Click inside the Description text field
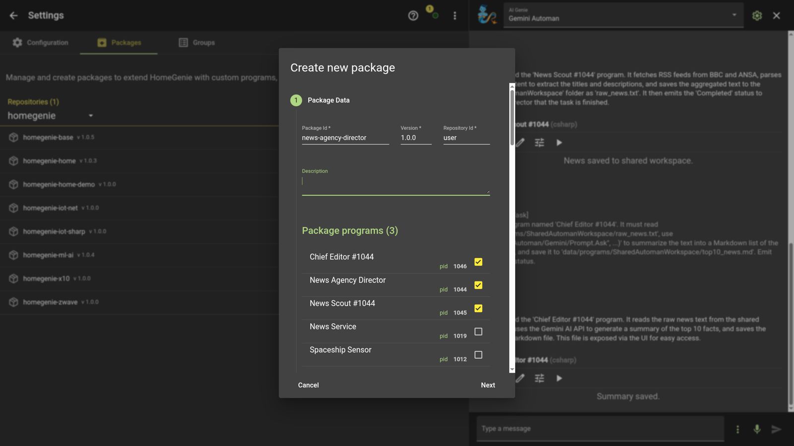Image resolution: width=794 pixels, height=446 pixels. point(395,182)
